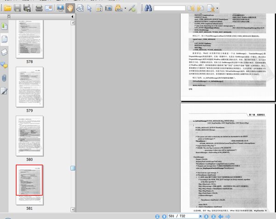The width and height of the screenshot is (276, 219).
Task: Click the thumbnail panel scroll-up arrow
Action: 73,23
